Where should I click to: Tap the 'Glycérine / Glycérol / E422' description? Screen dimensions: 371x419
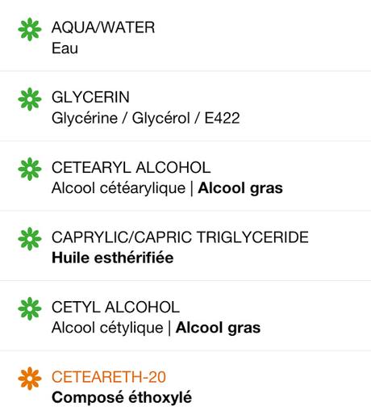coord(146,119)
